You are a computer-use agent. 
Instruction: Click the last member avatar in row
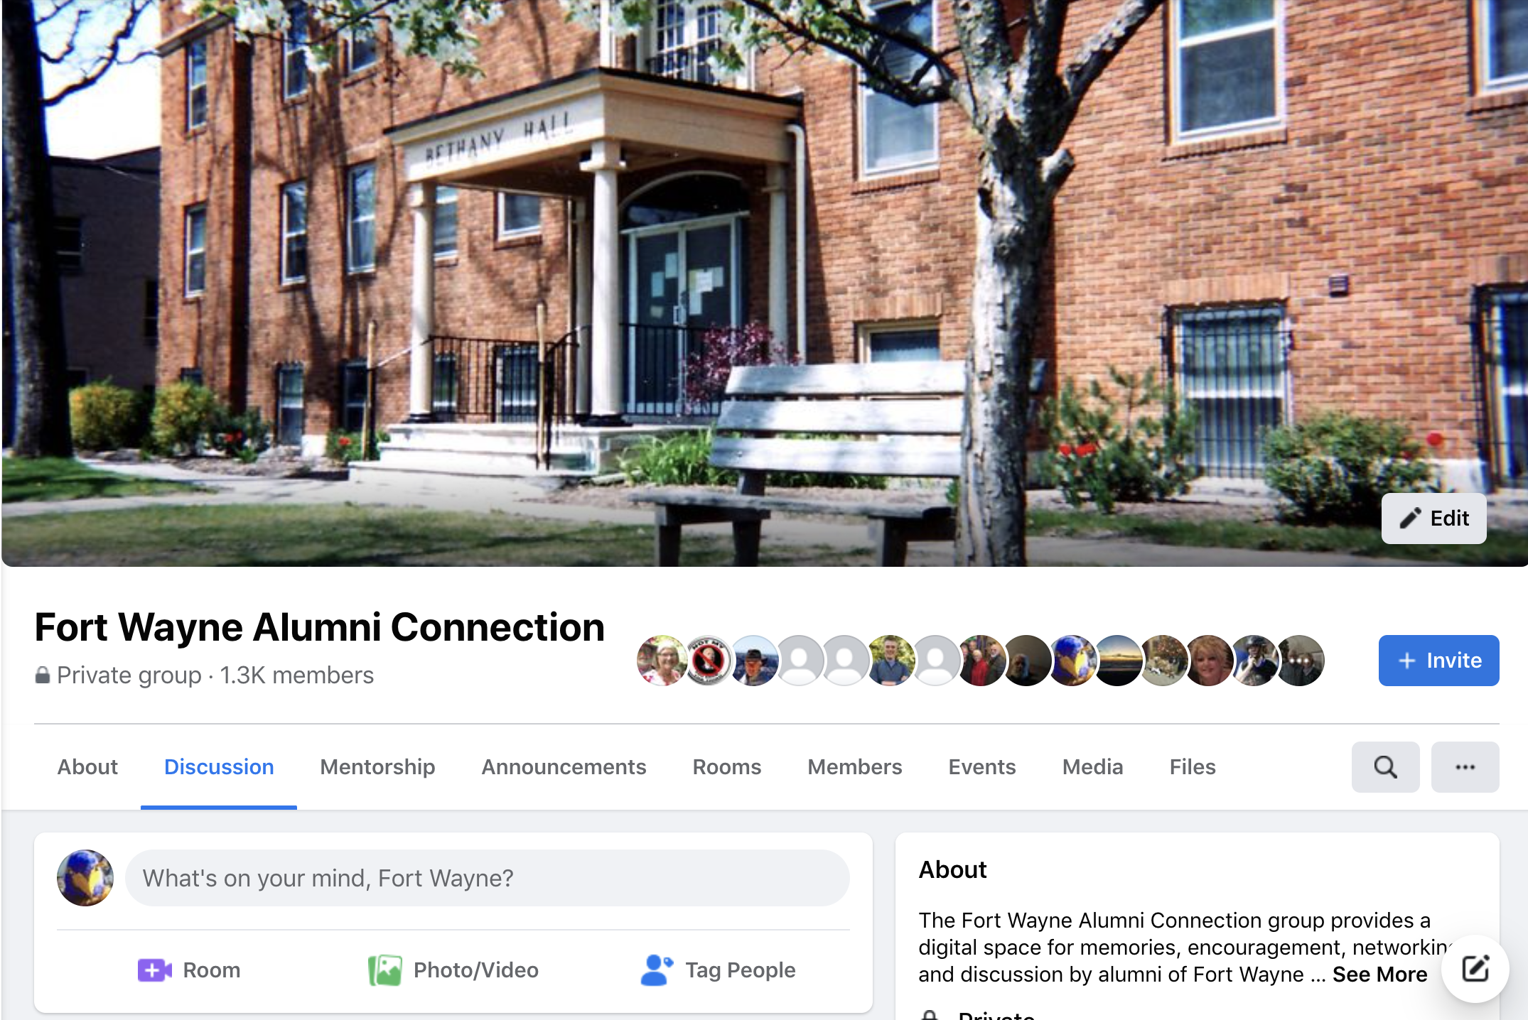[x=1300, y=661]
